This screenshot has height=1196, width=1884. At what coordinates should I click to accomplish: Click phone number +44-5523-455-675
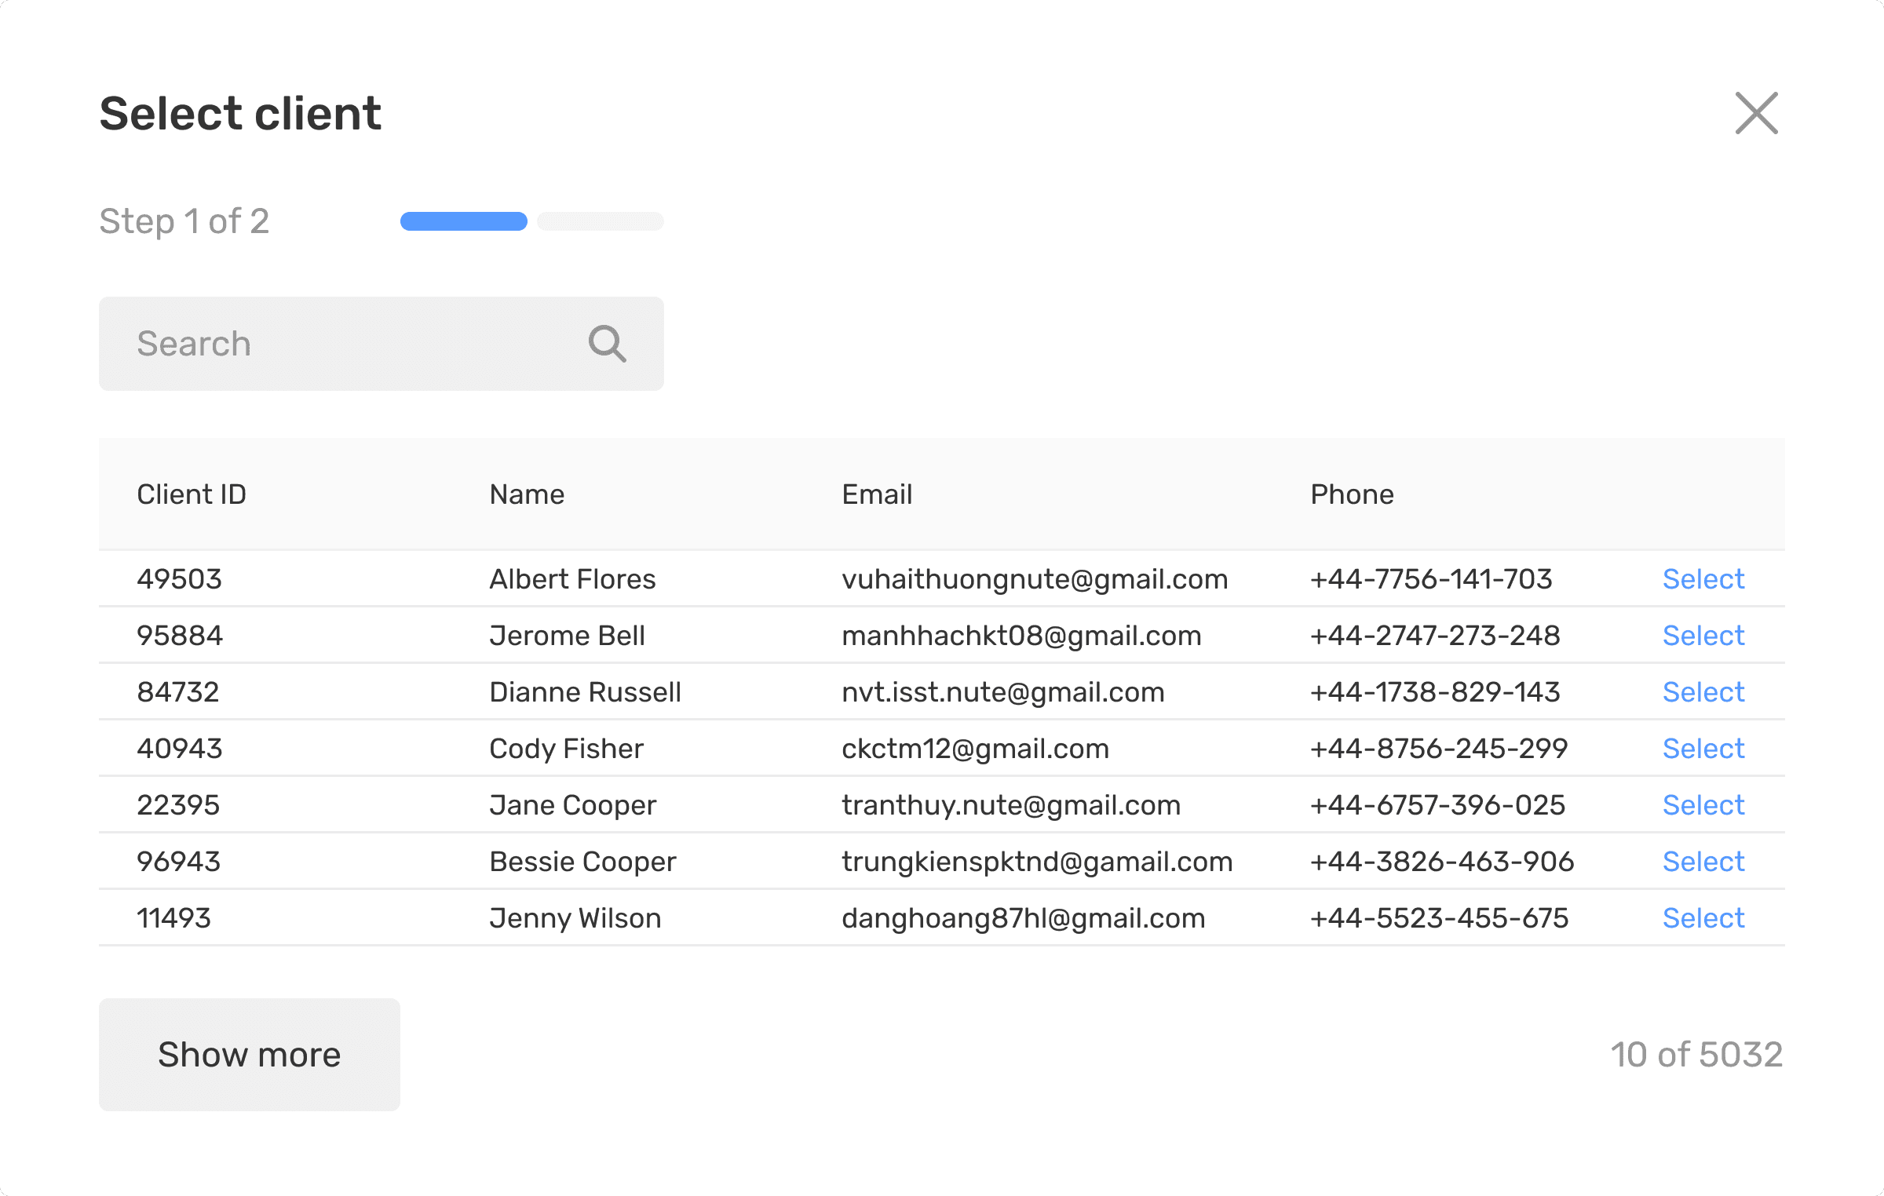(1439, 918)
